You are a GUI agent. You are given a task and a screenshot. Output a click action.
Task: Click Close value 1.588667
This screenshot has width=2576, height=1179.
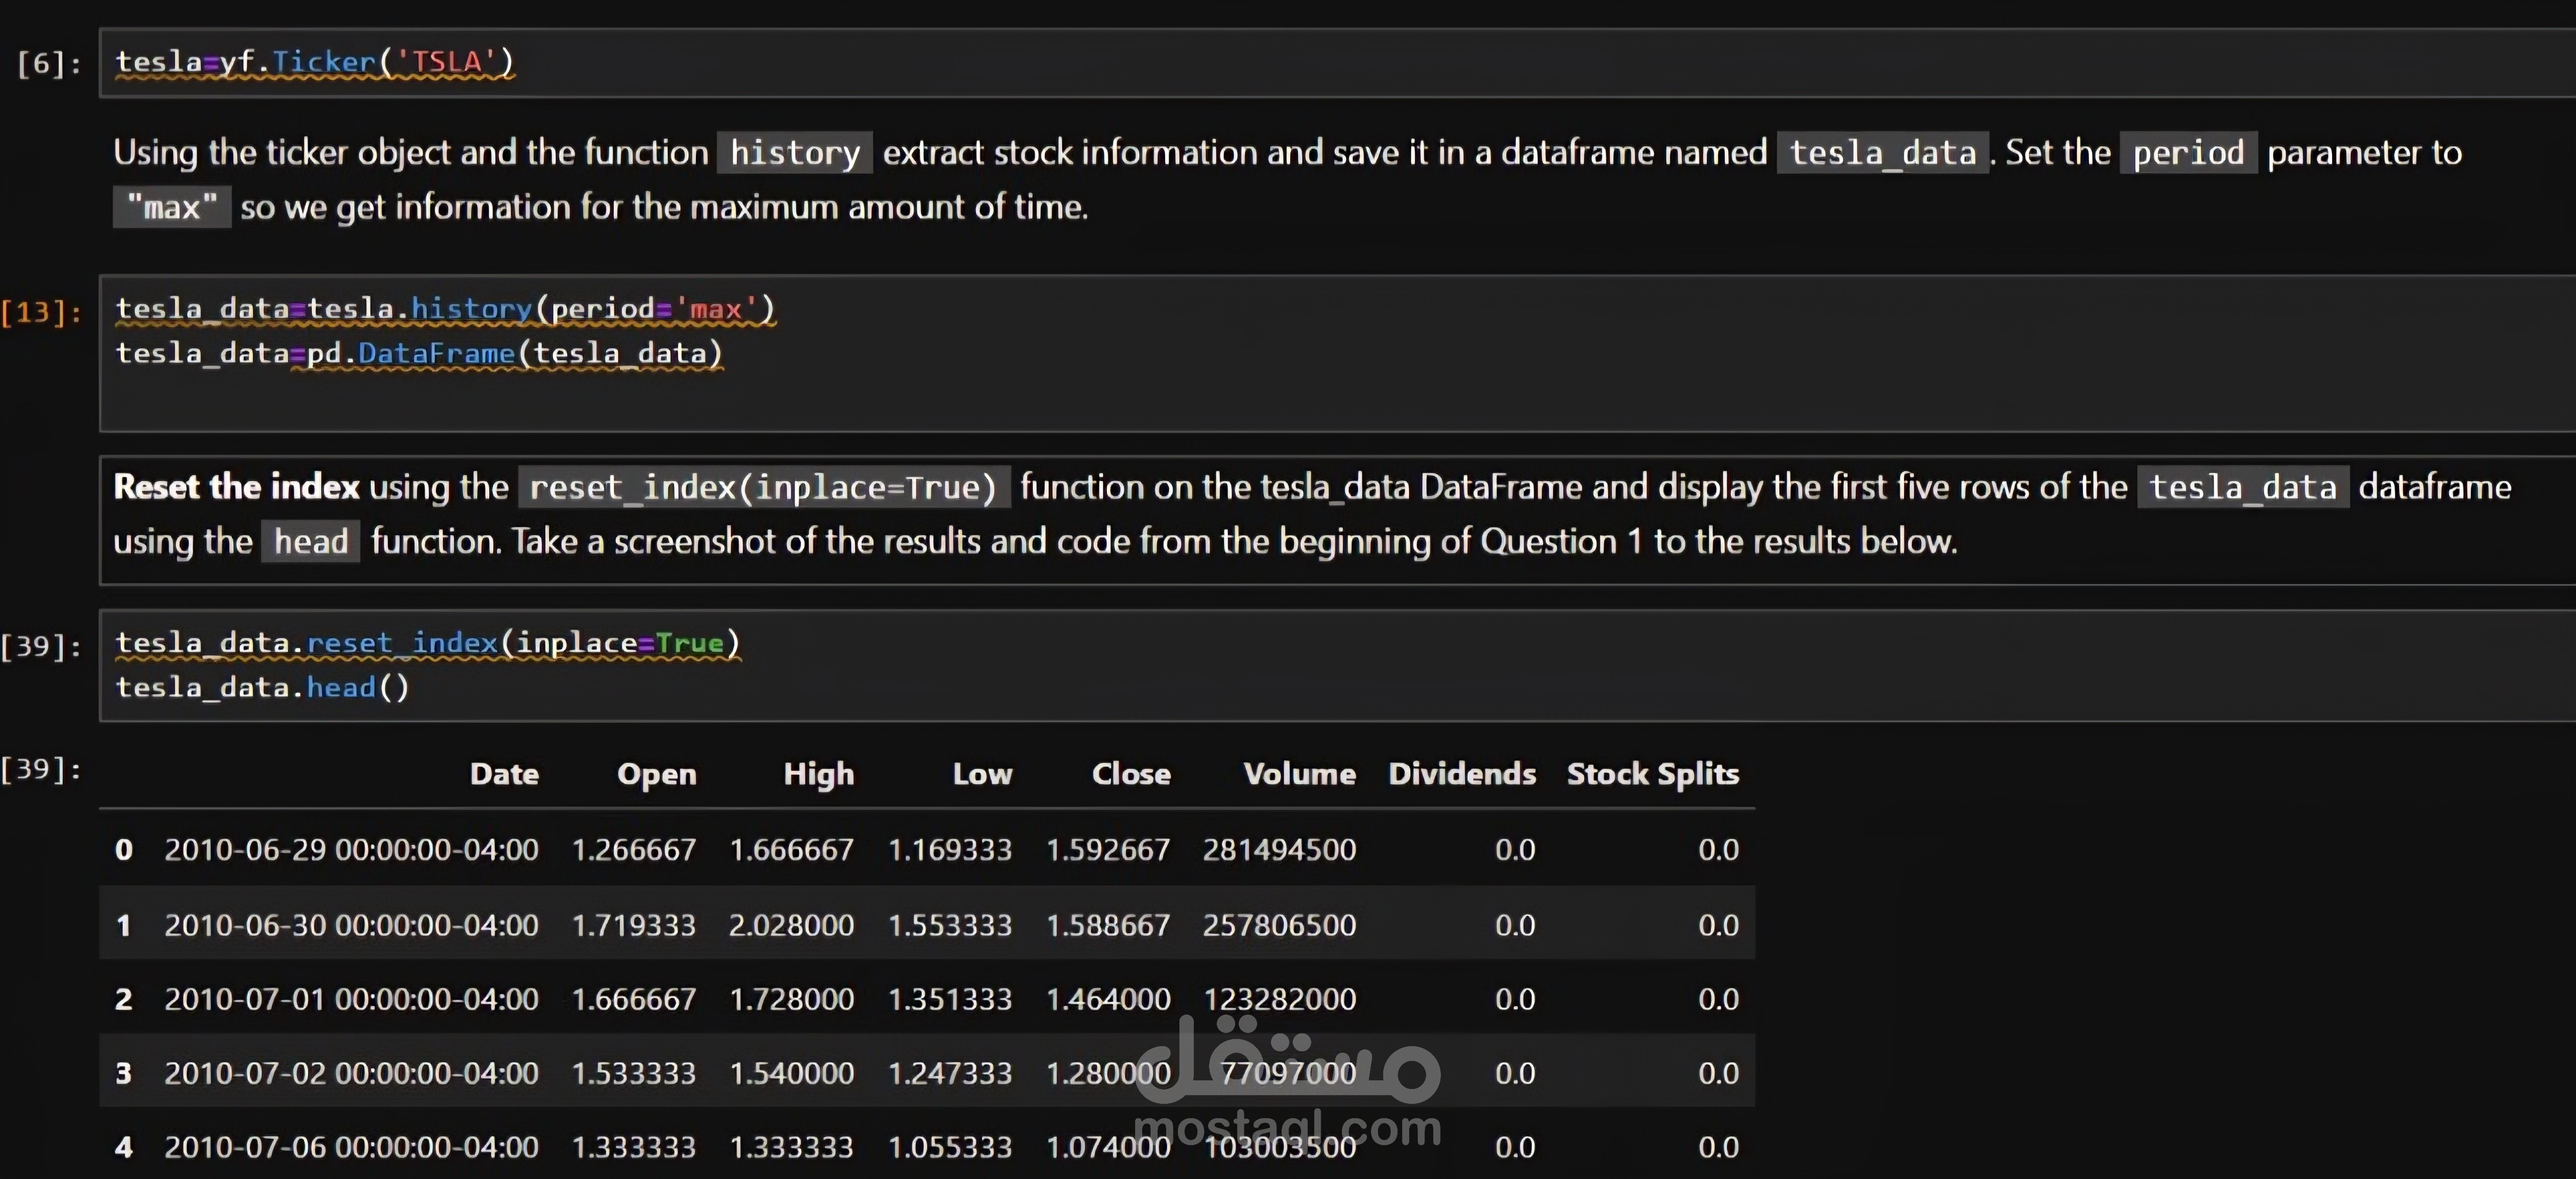(x=1108, y=925)
